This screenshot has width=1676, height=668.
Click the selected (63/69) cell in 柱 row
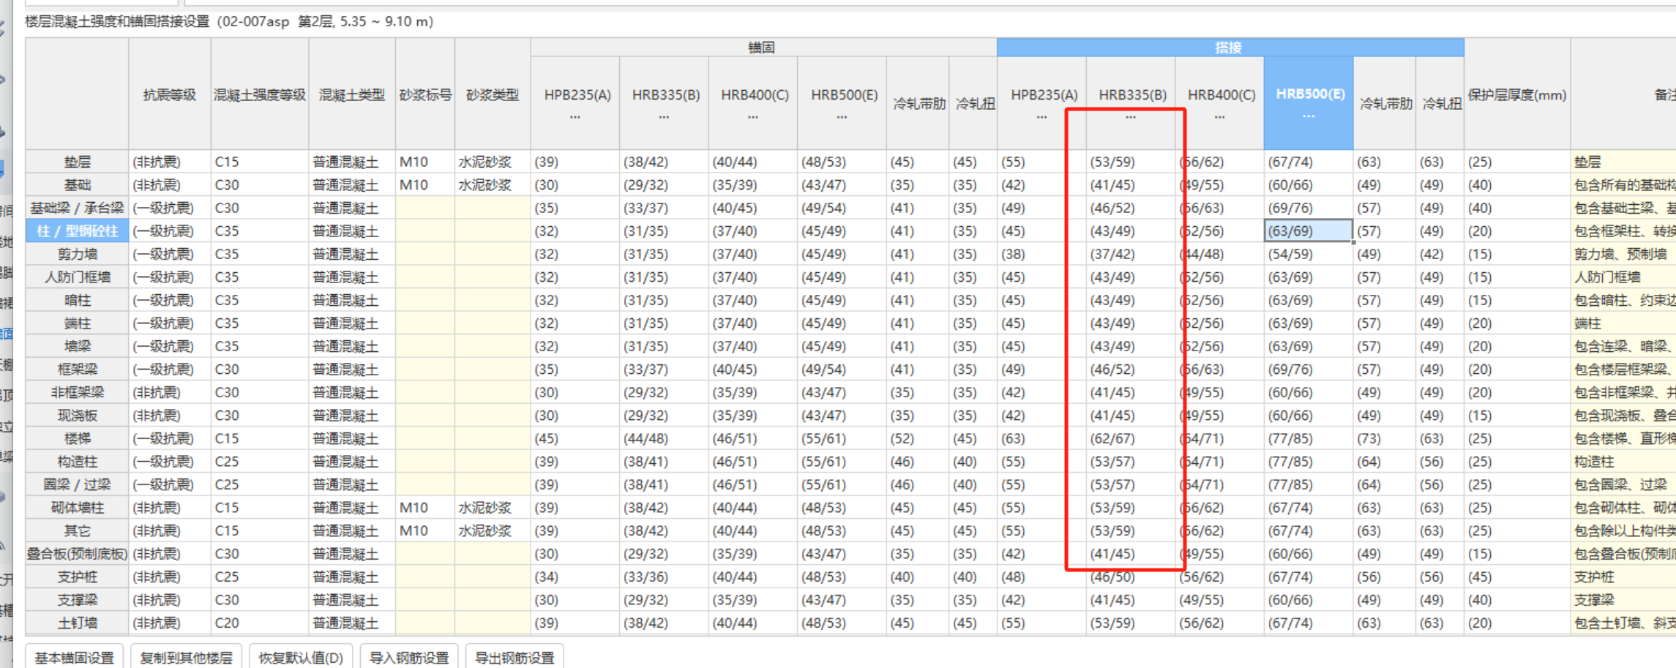point(1309,231)
